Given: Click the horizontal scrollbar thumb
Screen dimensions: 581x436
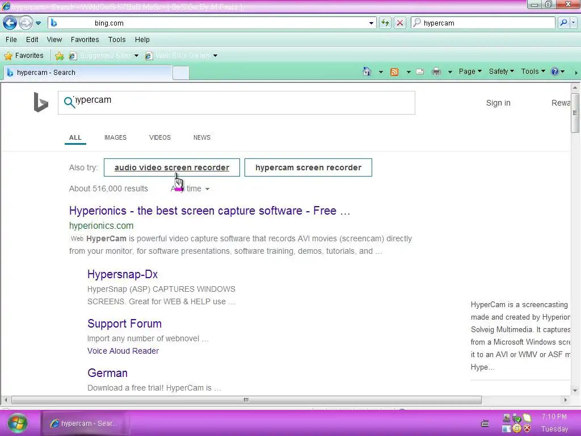Looking at the screenshot, I should (x=246, y=400).
